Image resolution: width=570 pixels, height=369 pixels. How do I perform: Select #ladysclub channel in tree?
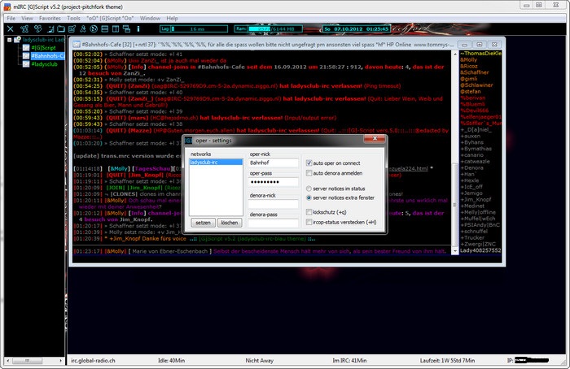click(x=44, y=64)
